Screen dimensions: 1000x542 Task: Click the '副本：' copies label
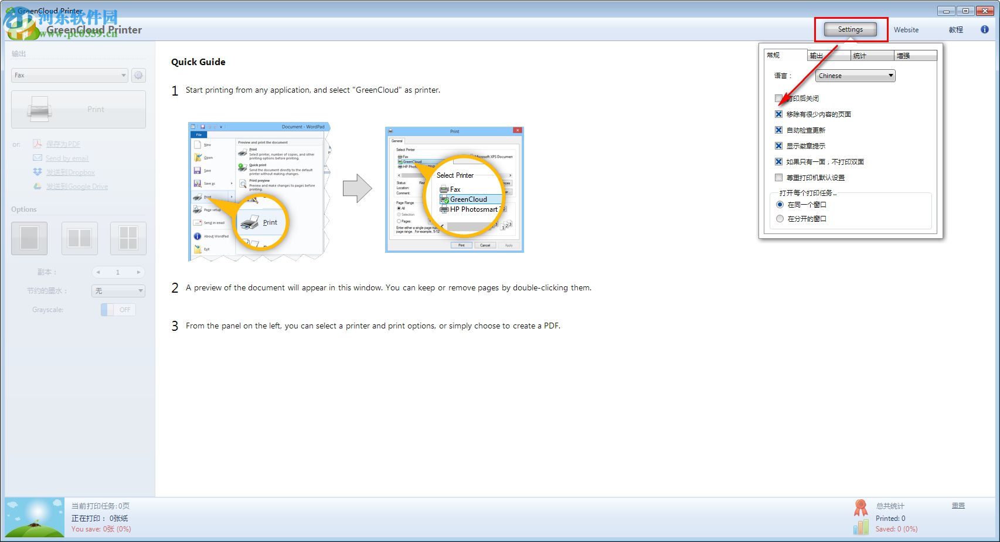click(x=47, y=272)
